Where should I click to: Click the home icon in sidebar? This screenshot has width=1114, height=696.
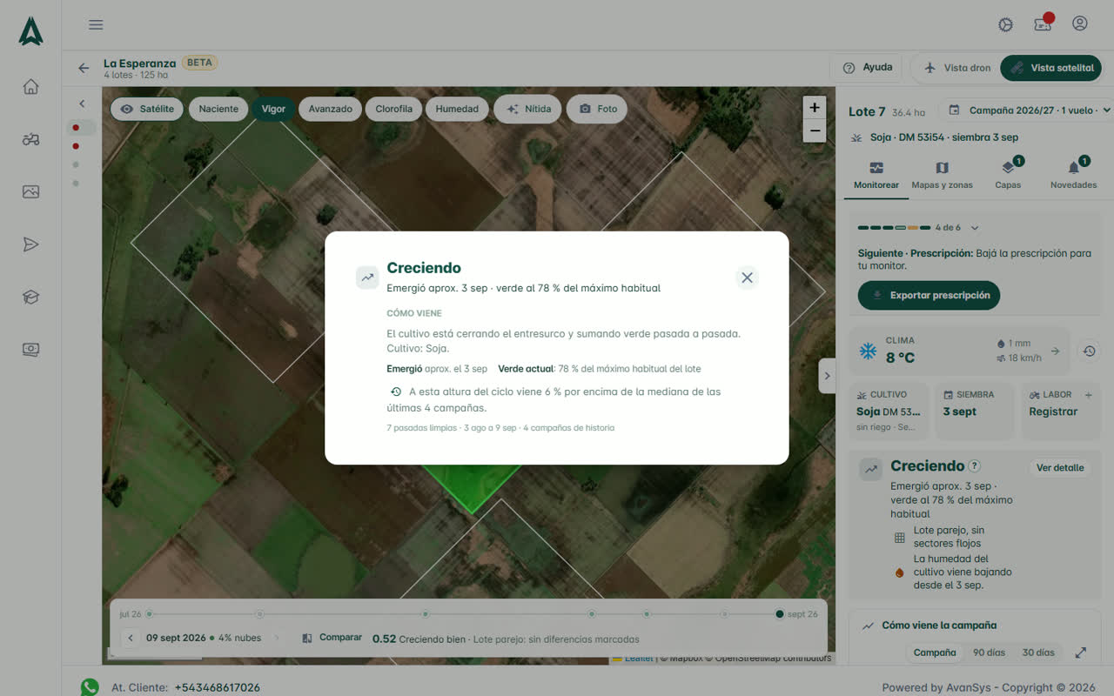tap(30, 86)
